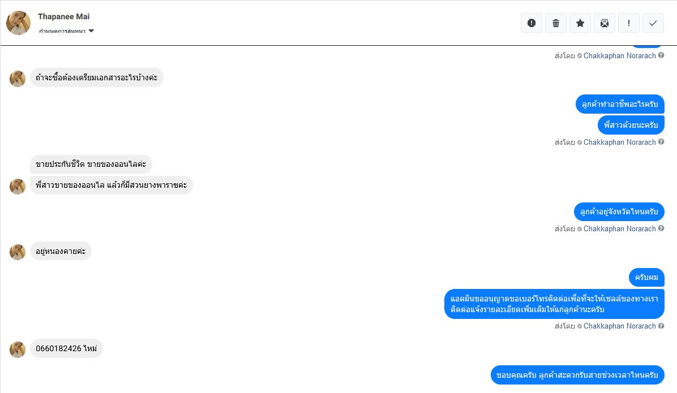Star this conversation as follow-up
677x393 pixels.
point(580,23)
